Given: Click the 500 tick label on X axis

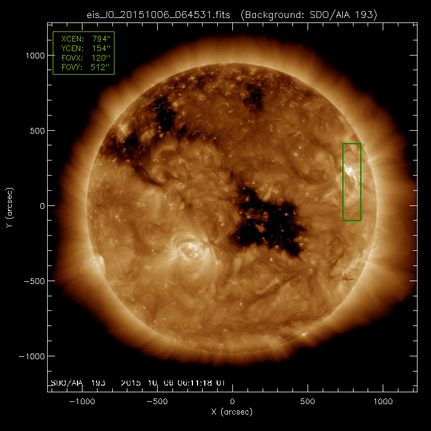Looking at the screenshot, I should pyautogui.click(x=308, y=402).
